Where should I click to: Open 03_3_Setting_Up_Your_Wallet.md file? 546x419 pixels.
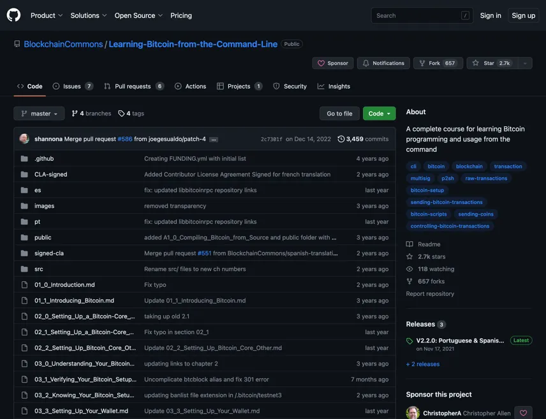click(x=81, y=411)
